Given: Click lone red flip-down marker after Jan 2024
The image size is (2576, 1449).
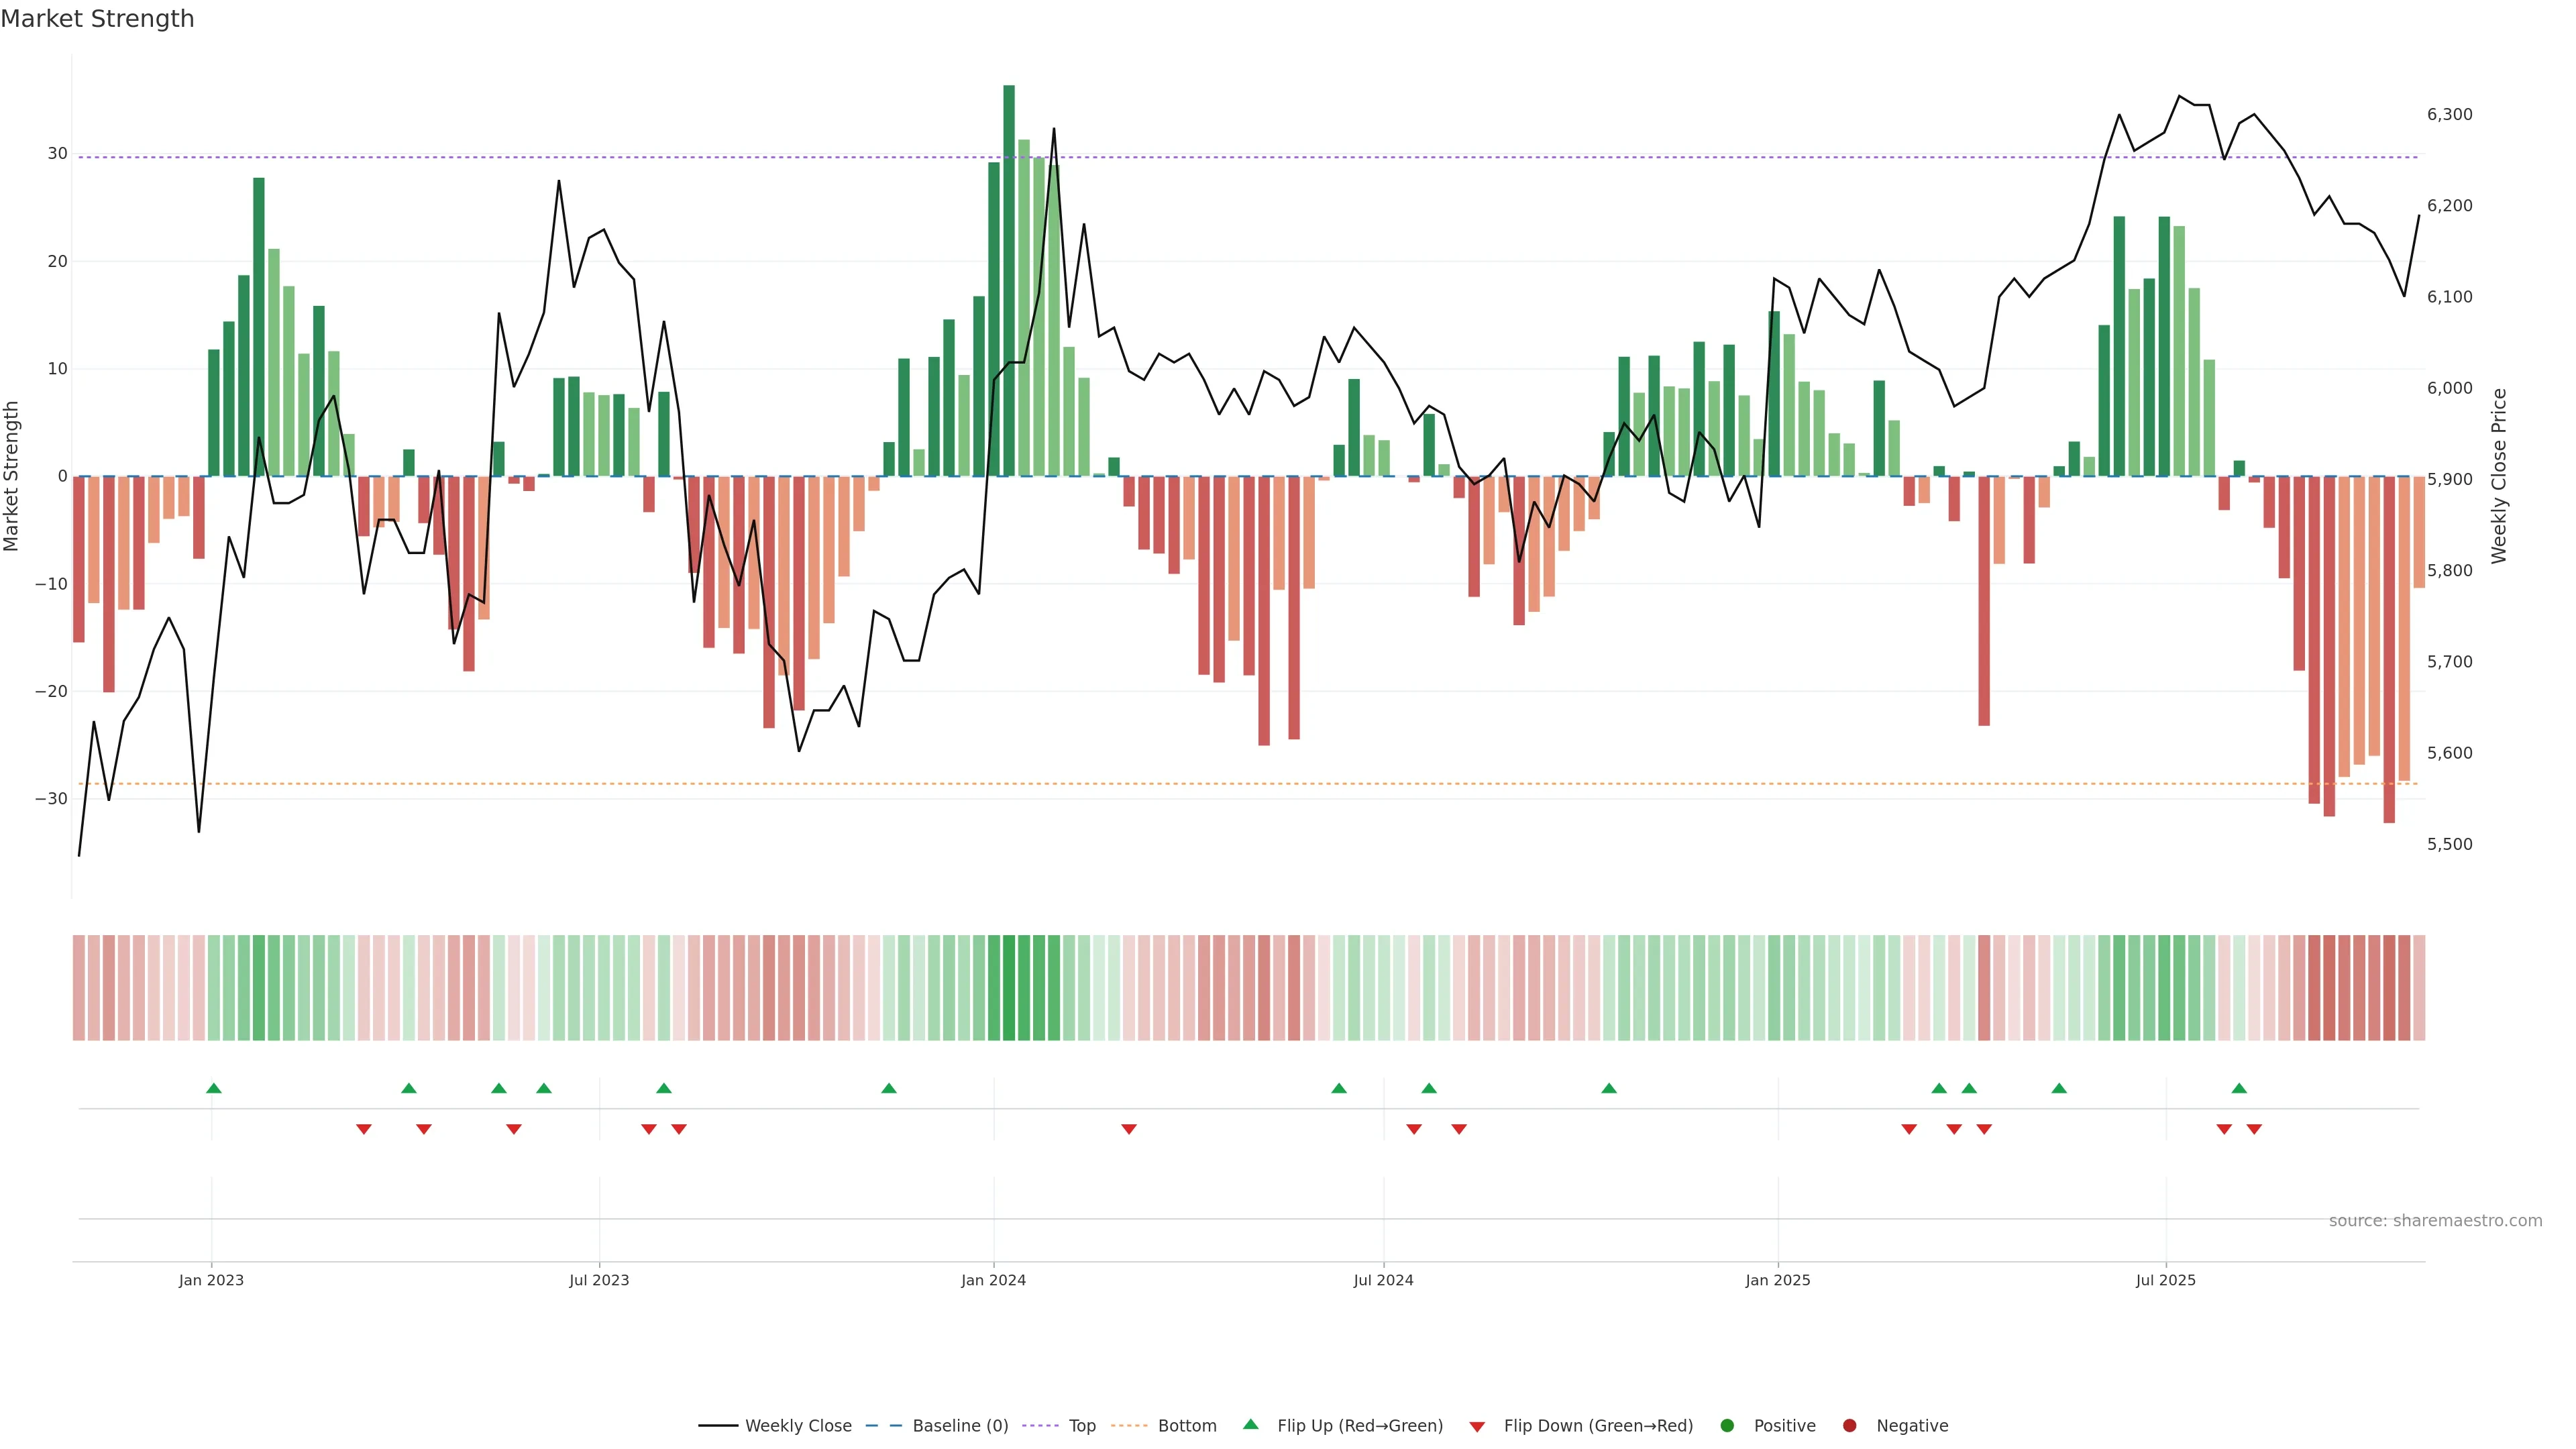Looking at the screenshot, I should pos(1129,1129).
